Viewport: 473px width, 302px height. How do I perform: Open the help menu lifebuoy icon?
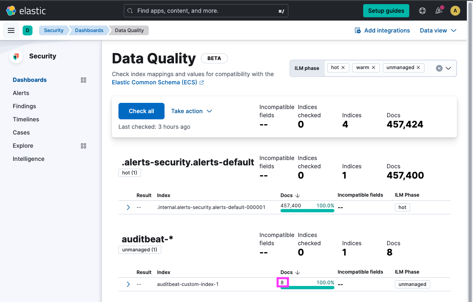point(422,11)
